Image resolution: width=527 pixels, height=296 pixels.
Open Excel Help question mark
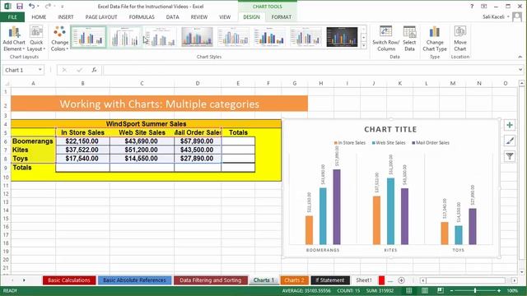click(472, 7)
